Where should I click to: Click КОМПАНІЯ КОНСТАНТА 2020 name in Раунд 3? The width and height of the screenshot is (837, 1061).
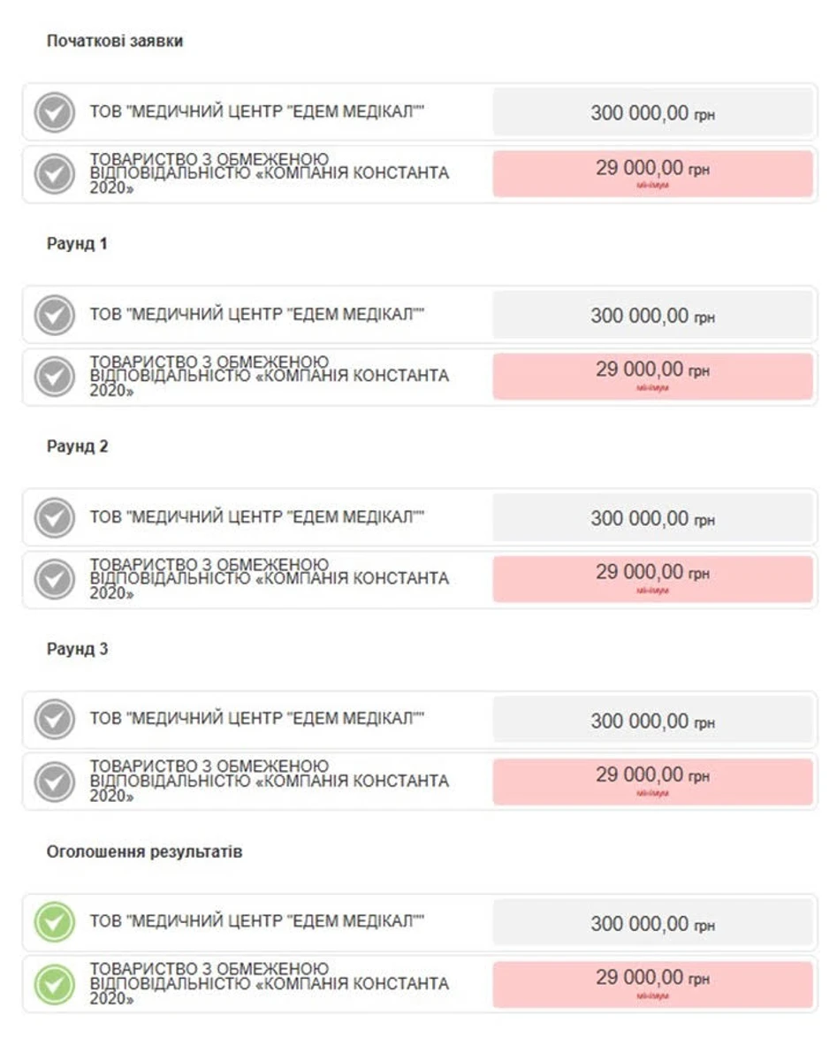point(269,782)
